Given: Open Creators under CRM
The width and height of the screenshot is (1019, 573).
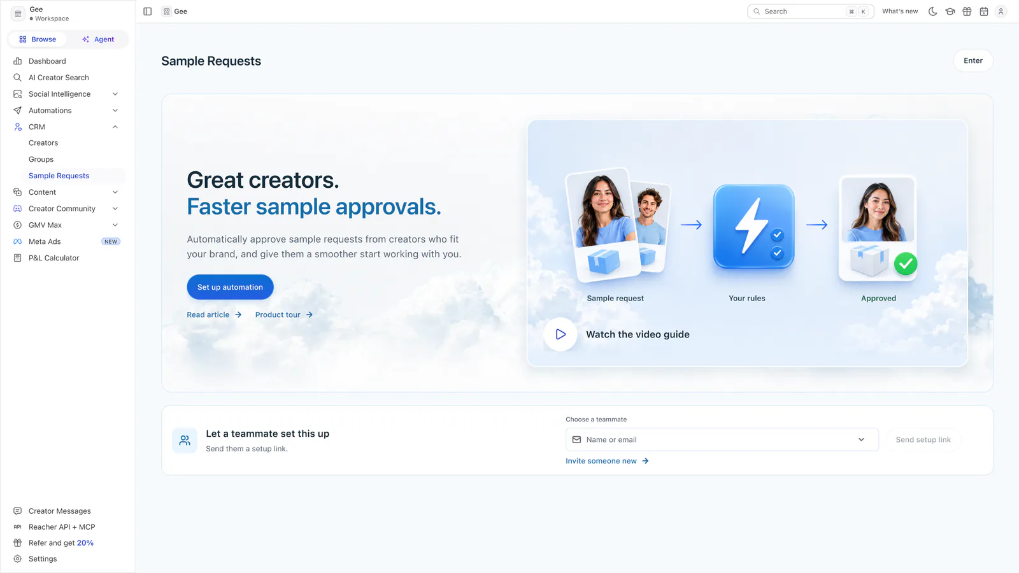Looking at the screenshot, I should [x=43, y=143].
